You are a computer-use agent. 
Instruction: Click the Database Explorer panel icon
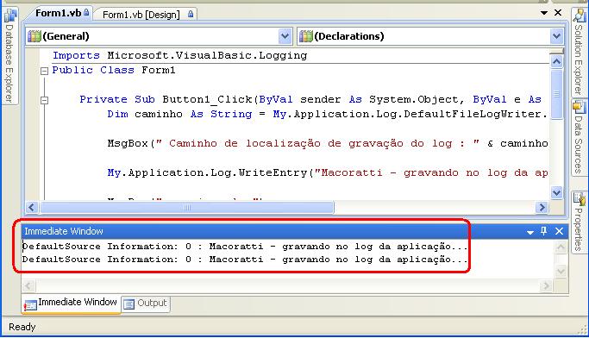point(10,16)
